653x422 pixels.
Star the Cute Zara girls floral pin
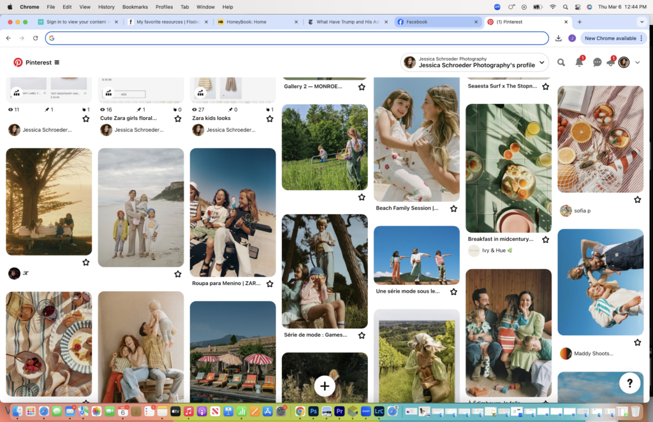coord(178,119)
